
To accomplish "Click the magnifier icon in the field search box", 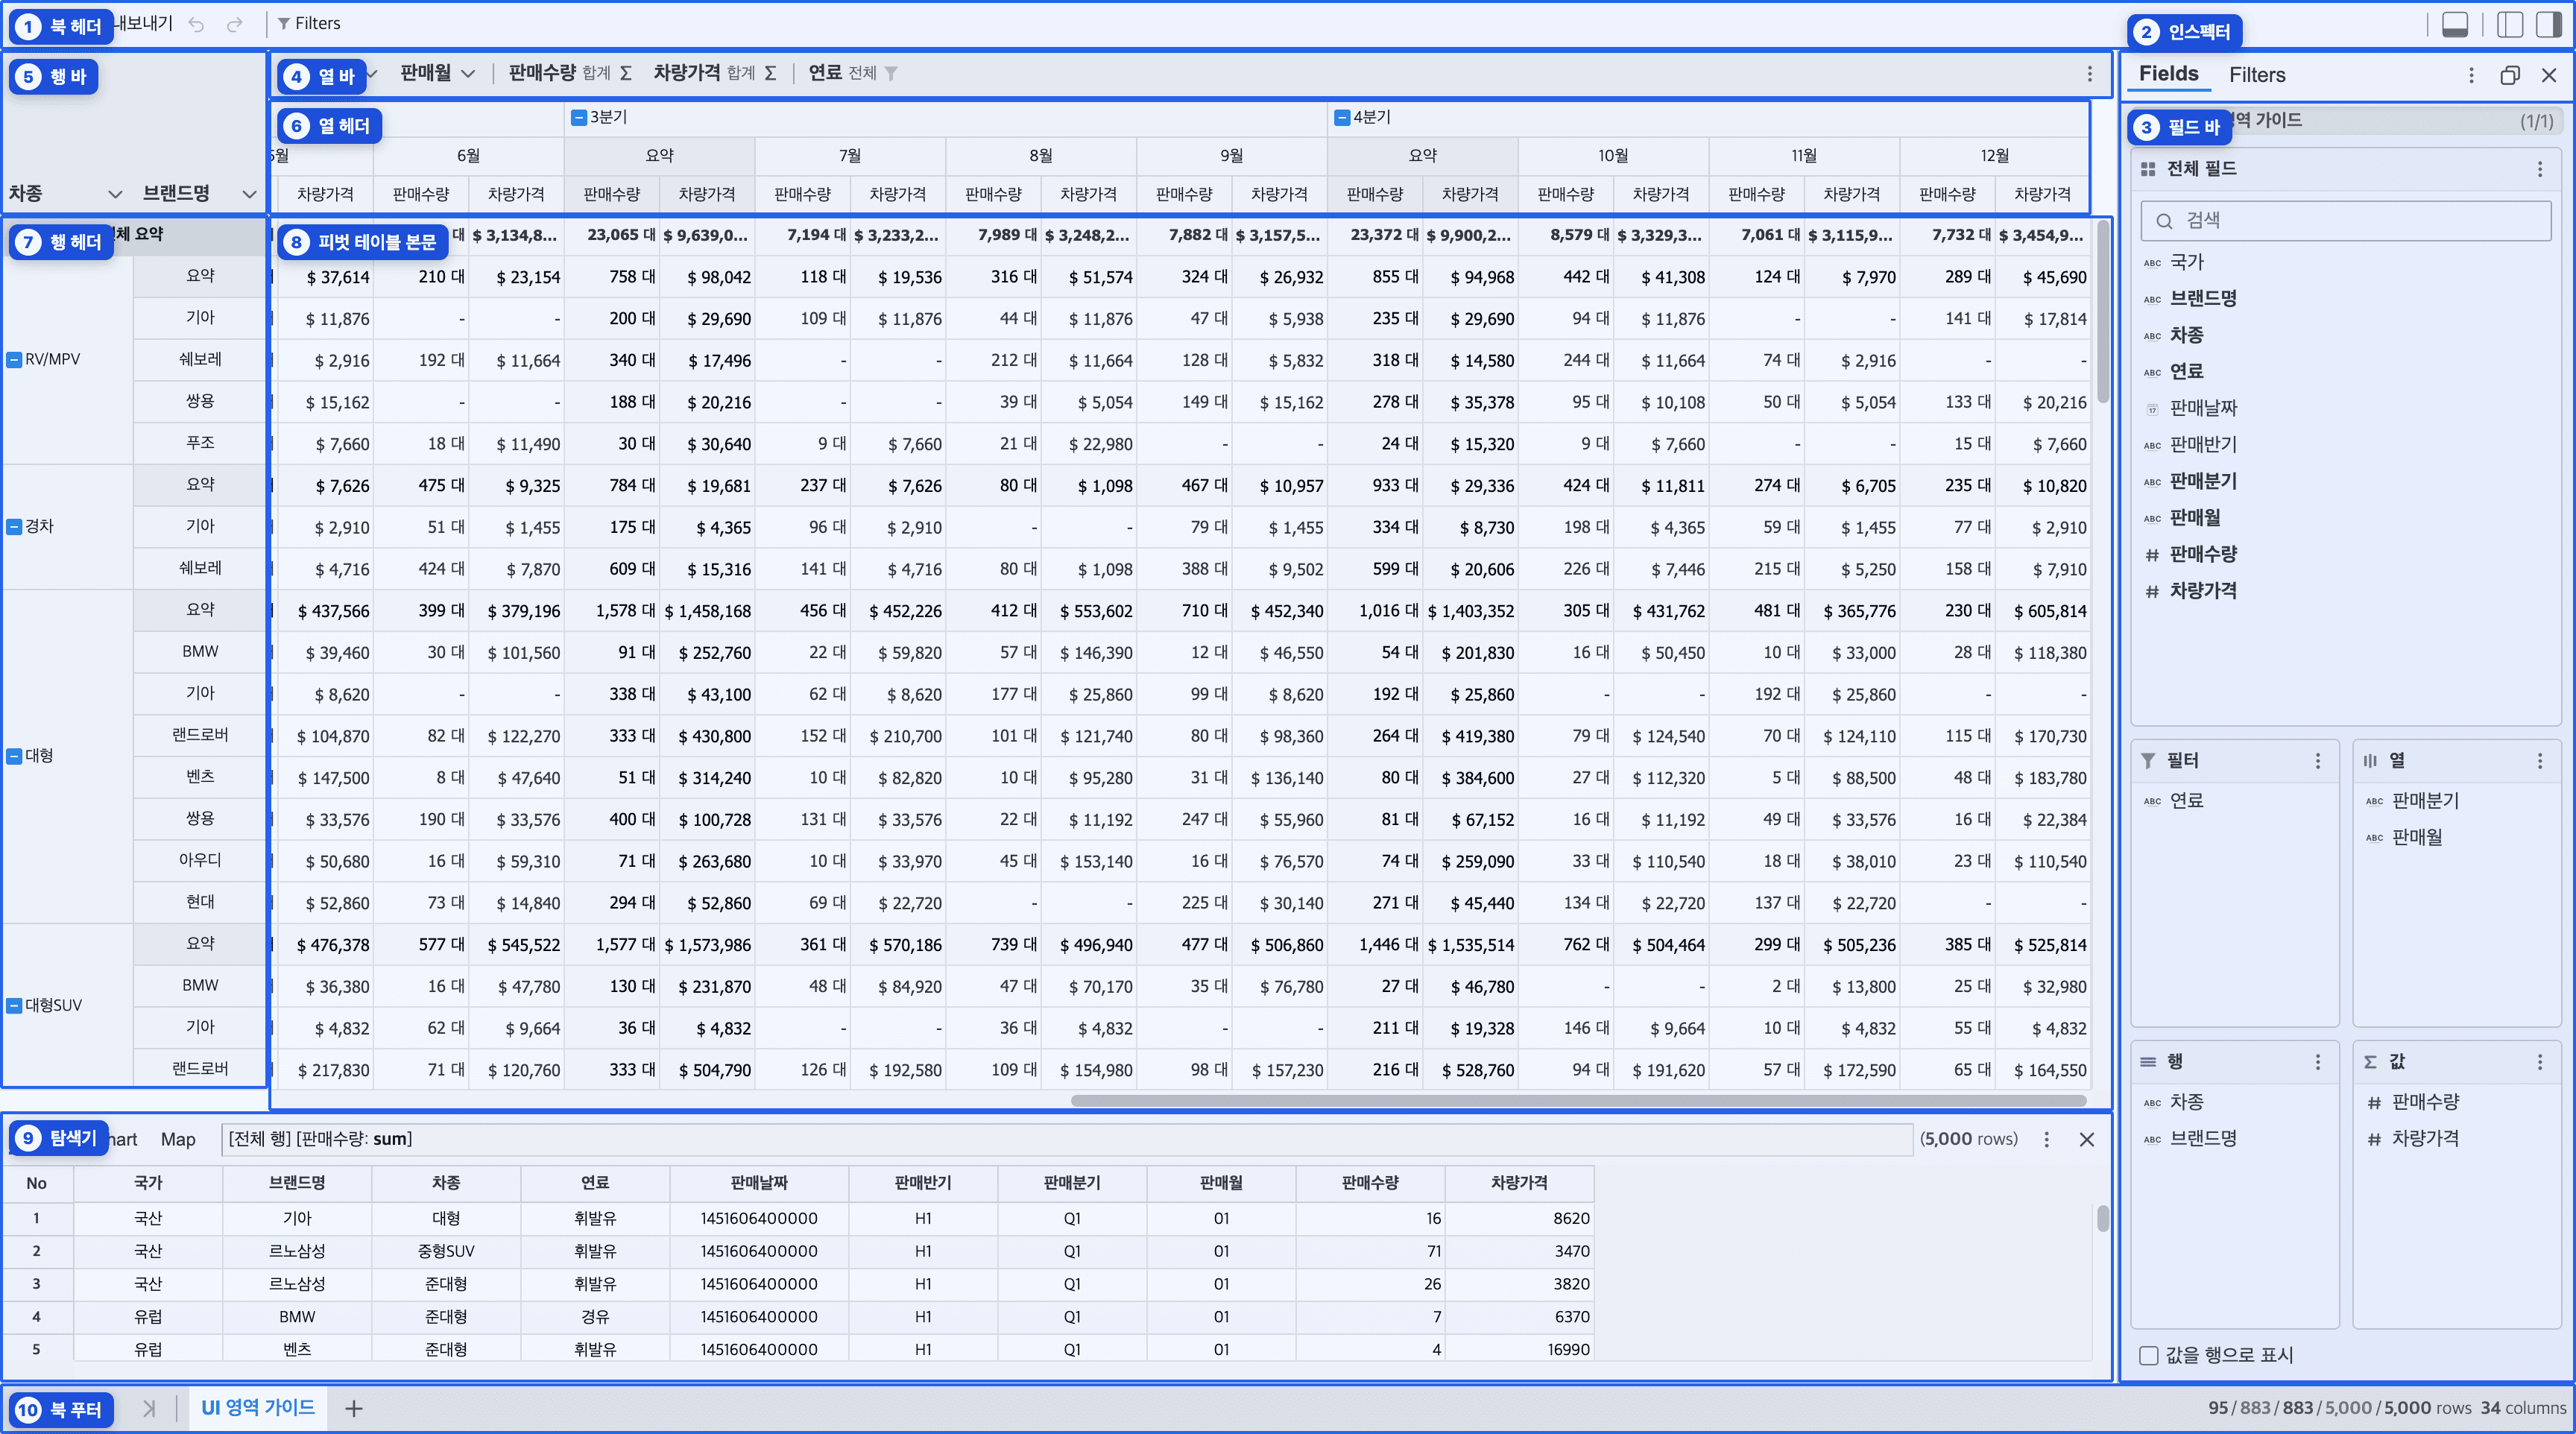I will pyautogui.click(x=2164, y=221).
